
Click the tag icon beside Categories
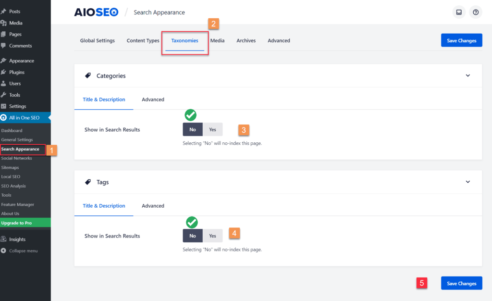[88, 75]
